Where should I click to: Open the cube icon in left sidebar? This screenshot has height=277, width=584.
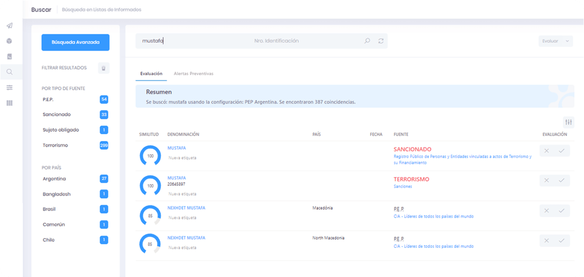pos(9,41)
